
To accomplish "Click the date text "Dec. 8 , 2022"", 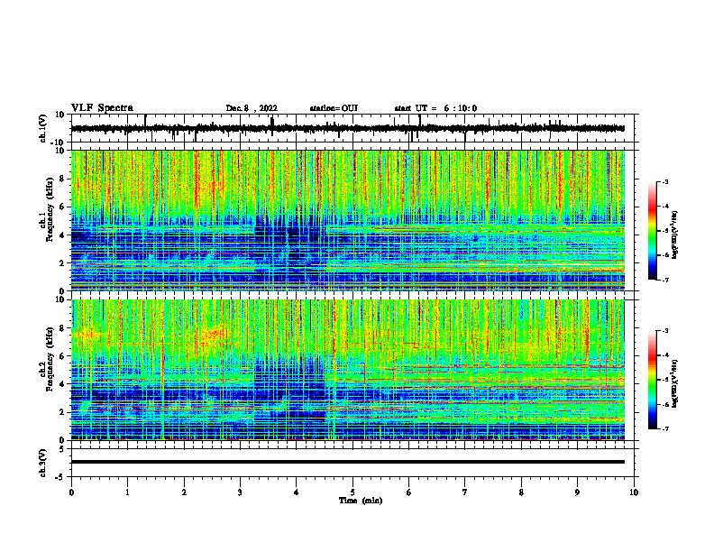I will (252, 108).
